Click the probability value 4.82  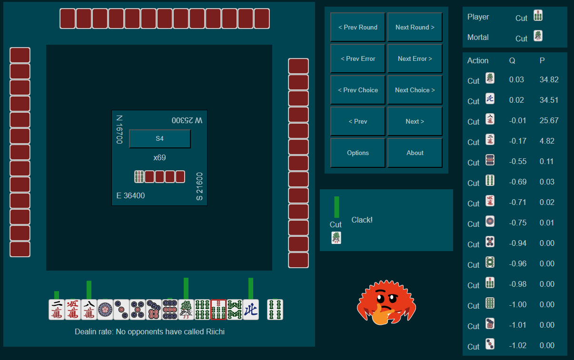click(x=547, y=141)
